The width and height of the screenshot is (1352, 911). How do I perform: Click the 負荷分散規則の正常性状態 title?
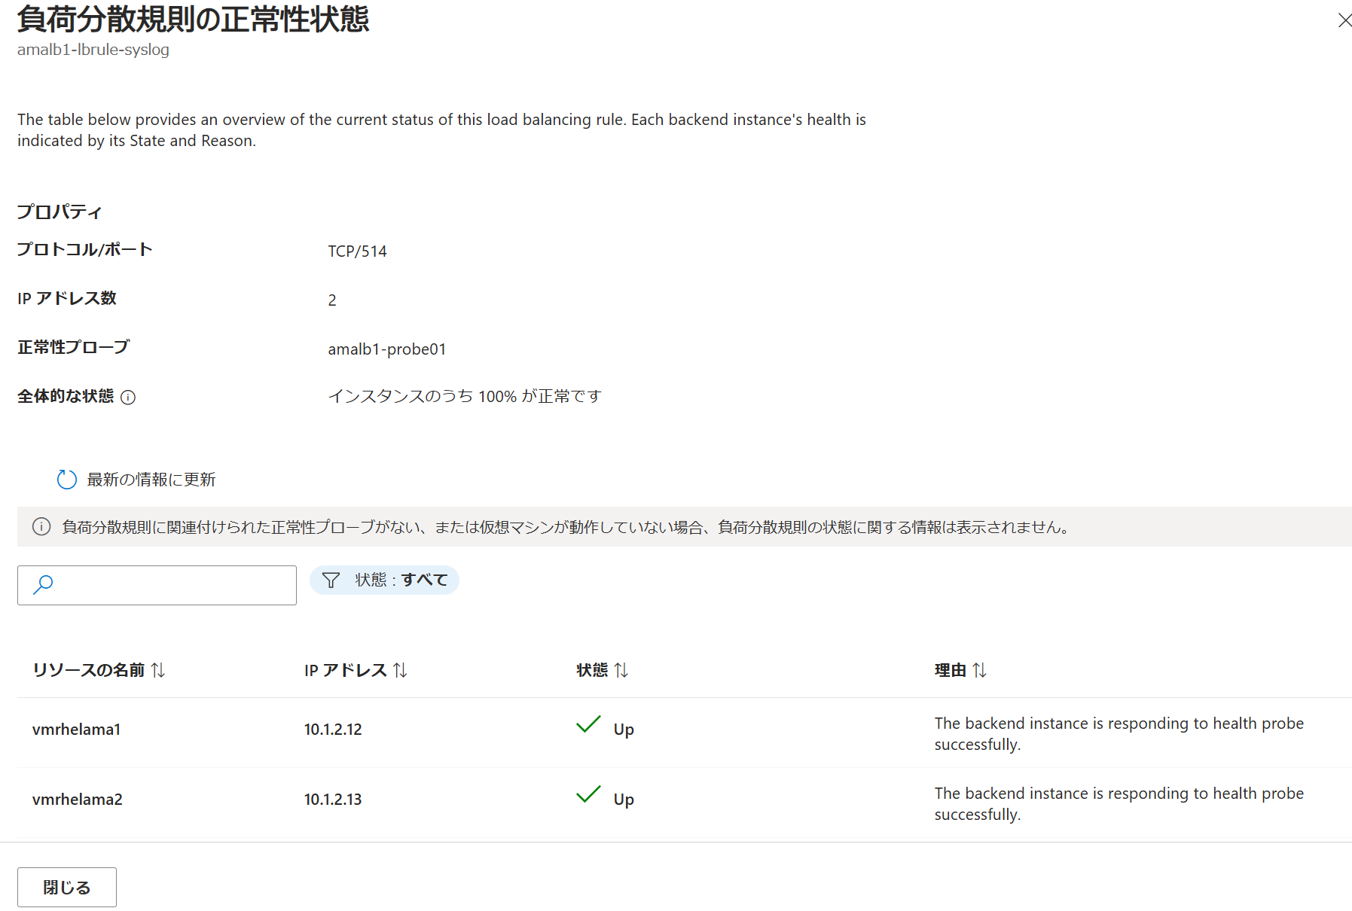click(194, 19)
